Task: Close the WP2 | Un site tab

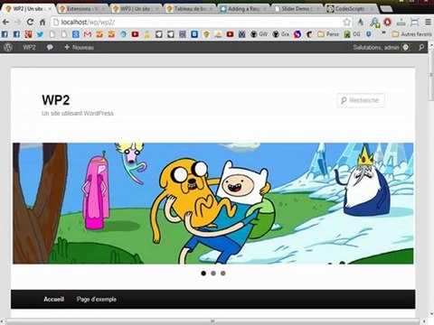Action: click(x=51, y=9)
